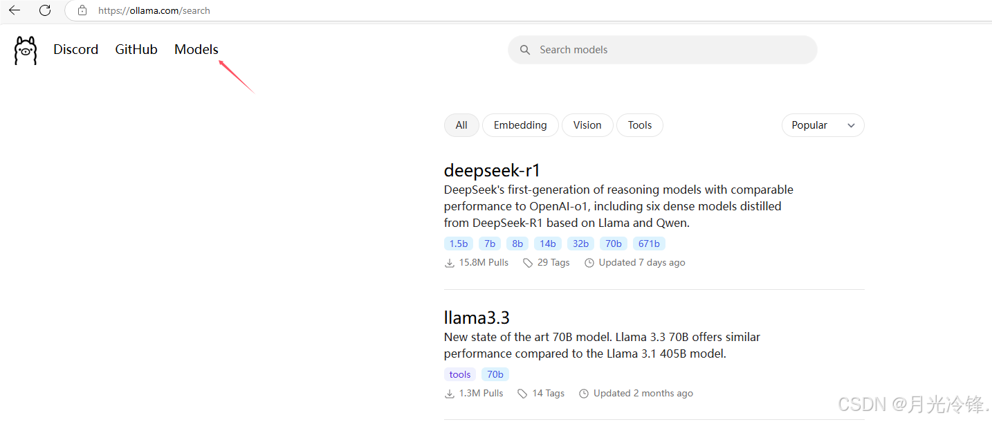992x422 pixels.
Task: Click tag icon beside 29 Tags
Action: tap(528, 263)
